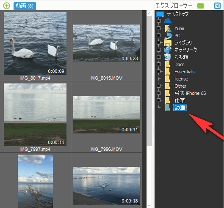Click the PC computer icon
Viewport: 224px width, 208px height.
tap(168, 36)
